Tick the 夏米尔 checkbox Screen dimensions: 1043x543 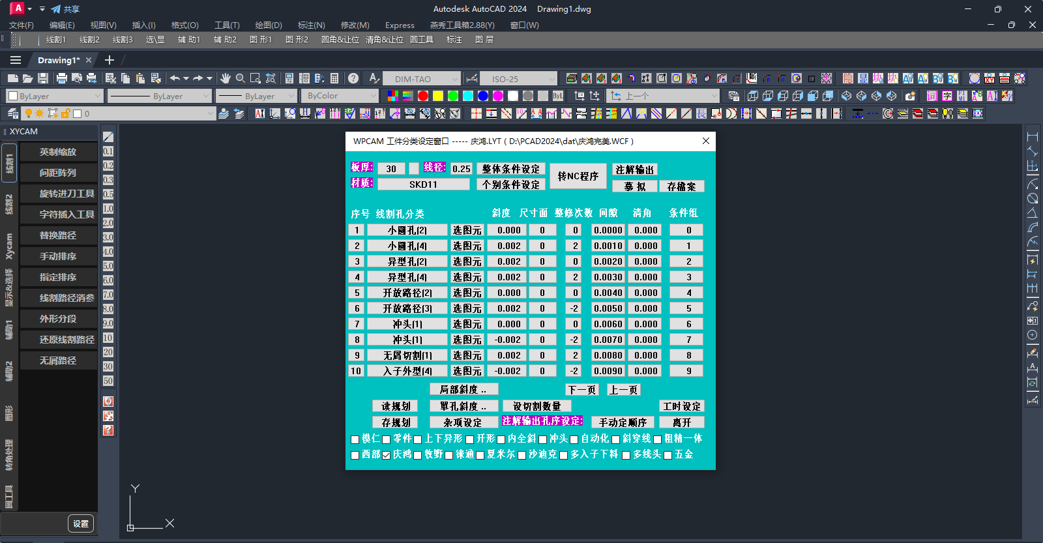point(480,455)
